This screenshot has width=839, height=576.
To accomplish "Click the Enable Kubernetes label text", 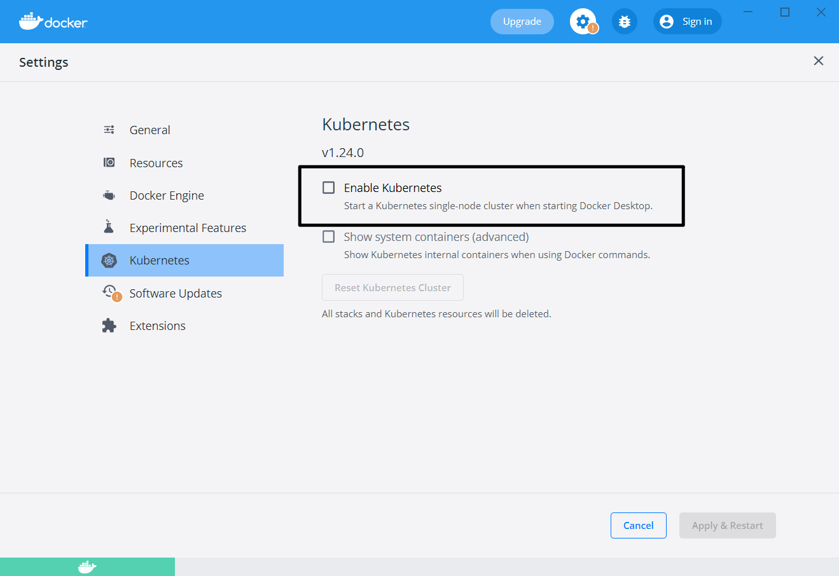I will 393,188.
